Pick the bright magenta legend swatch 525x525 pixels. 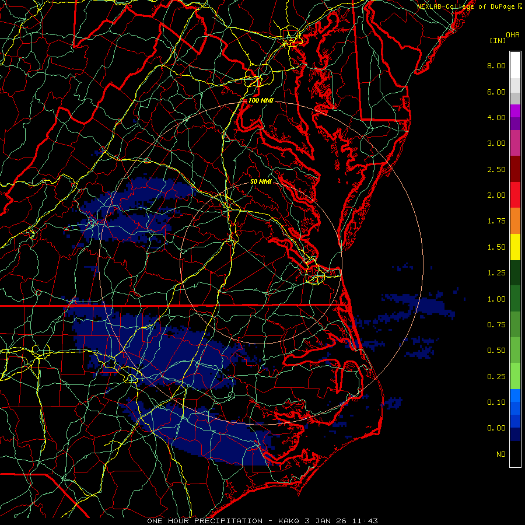point(515,111)
